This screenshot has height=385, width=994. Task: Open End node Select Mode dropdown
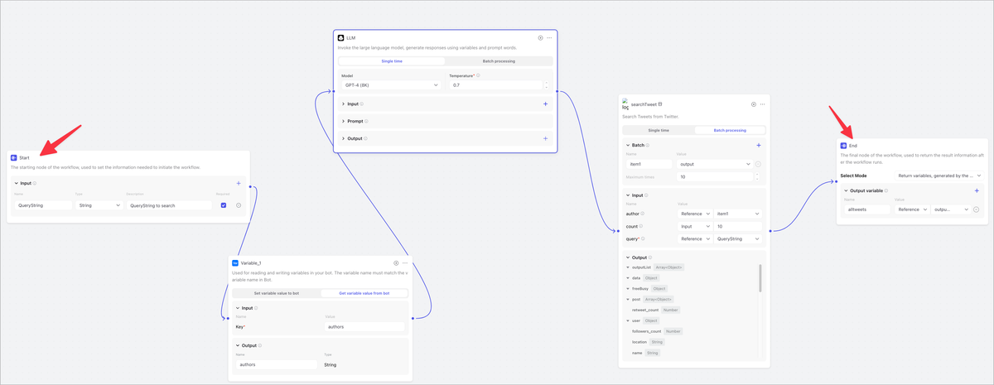pos(940,176)
